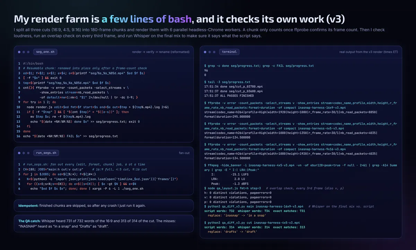Click the 'if [ -f "$tmp" ]' condition line

[78, 112]
